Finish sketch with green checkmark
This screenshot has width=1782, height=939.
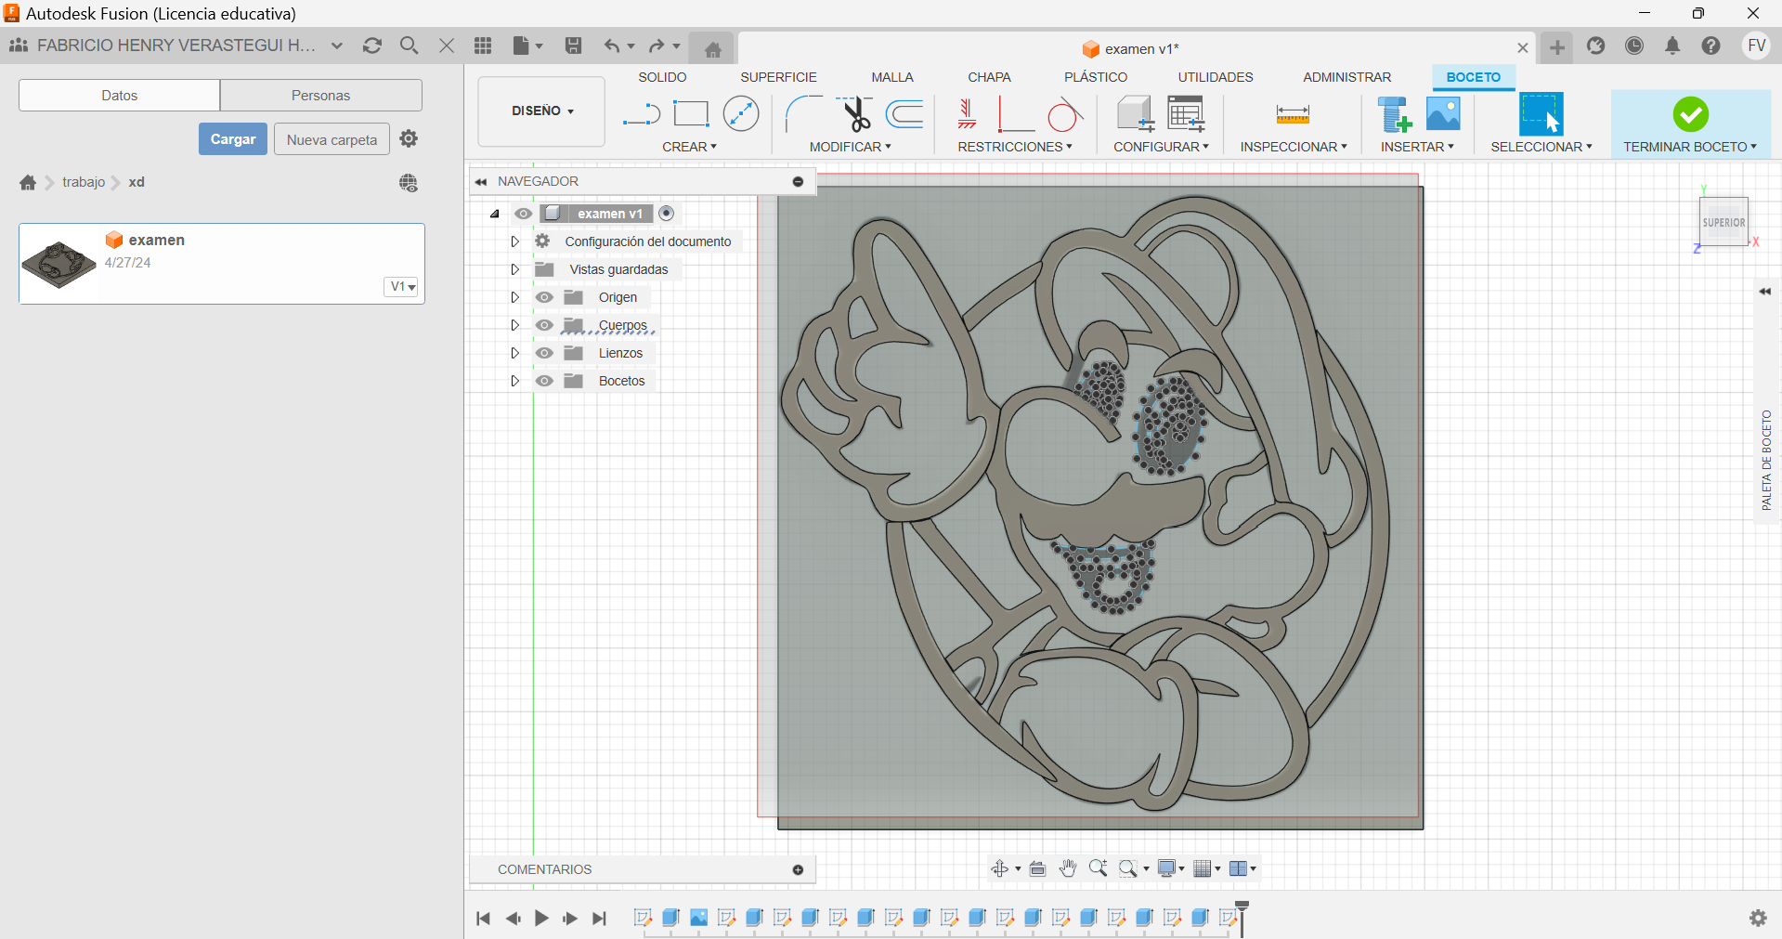pos(1690,114)
